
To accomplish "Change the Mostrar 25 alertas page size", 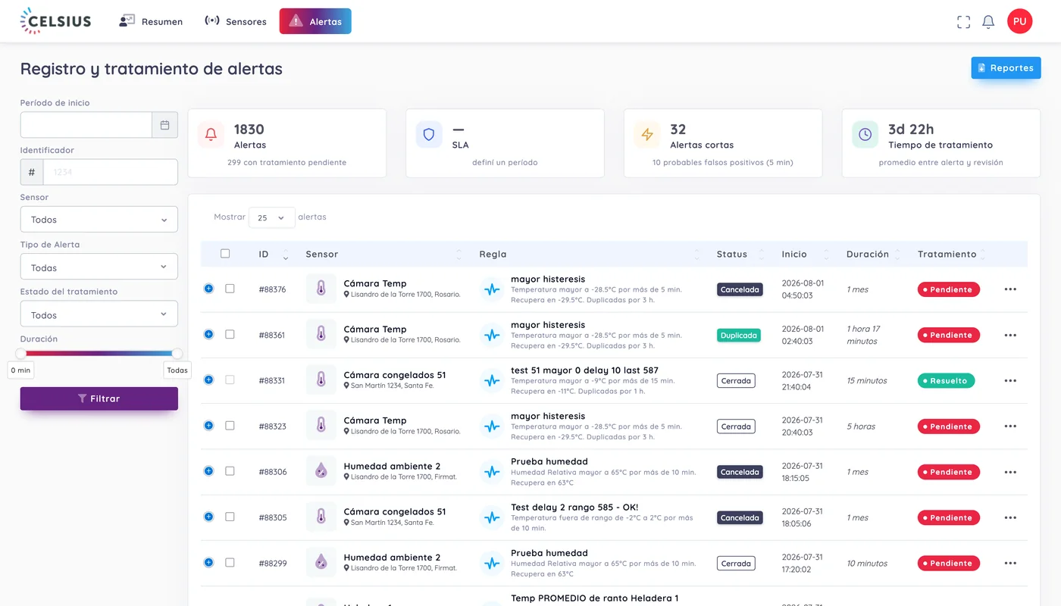I will 271,217.
